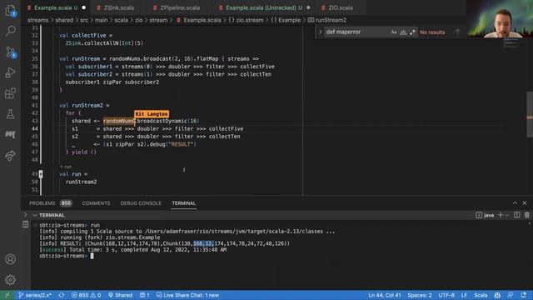Open the Metals extension view
Image resolution: width=533 pixels, height=300 pixels.
10,135
